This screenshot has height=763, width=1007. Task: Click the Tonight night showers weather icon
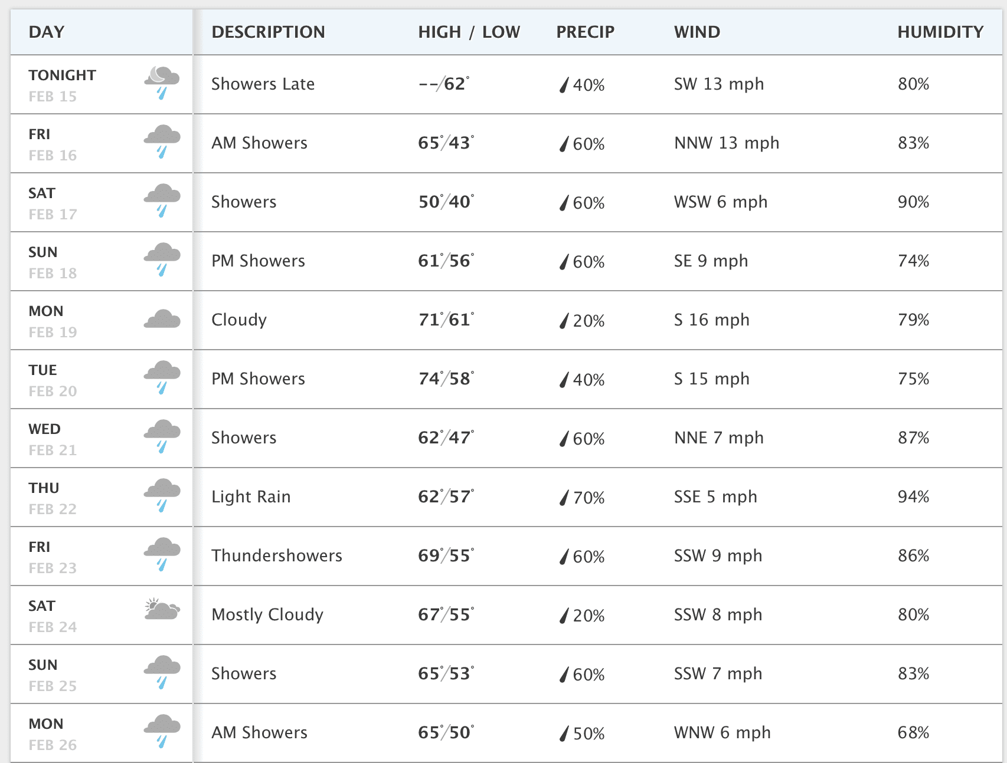point(162,83)
